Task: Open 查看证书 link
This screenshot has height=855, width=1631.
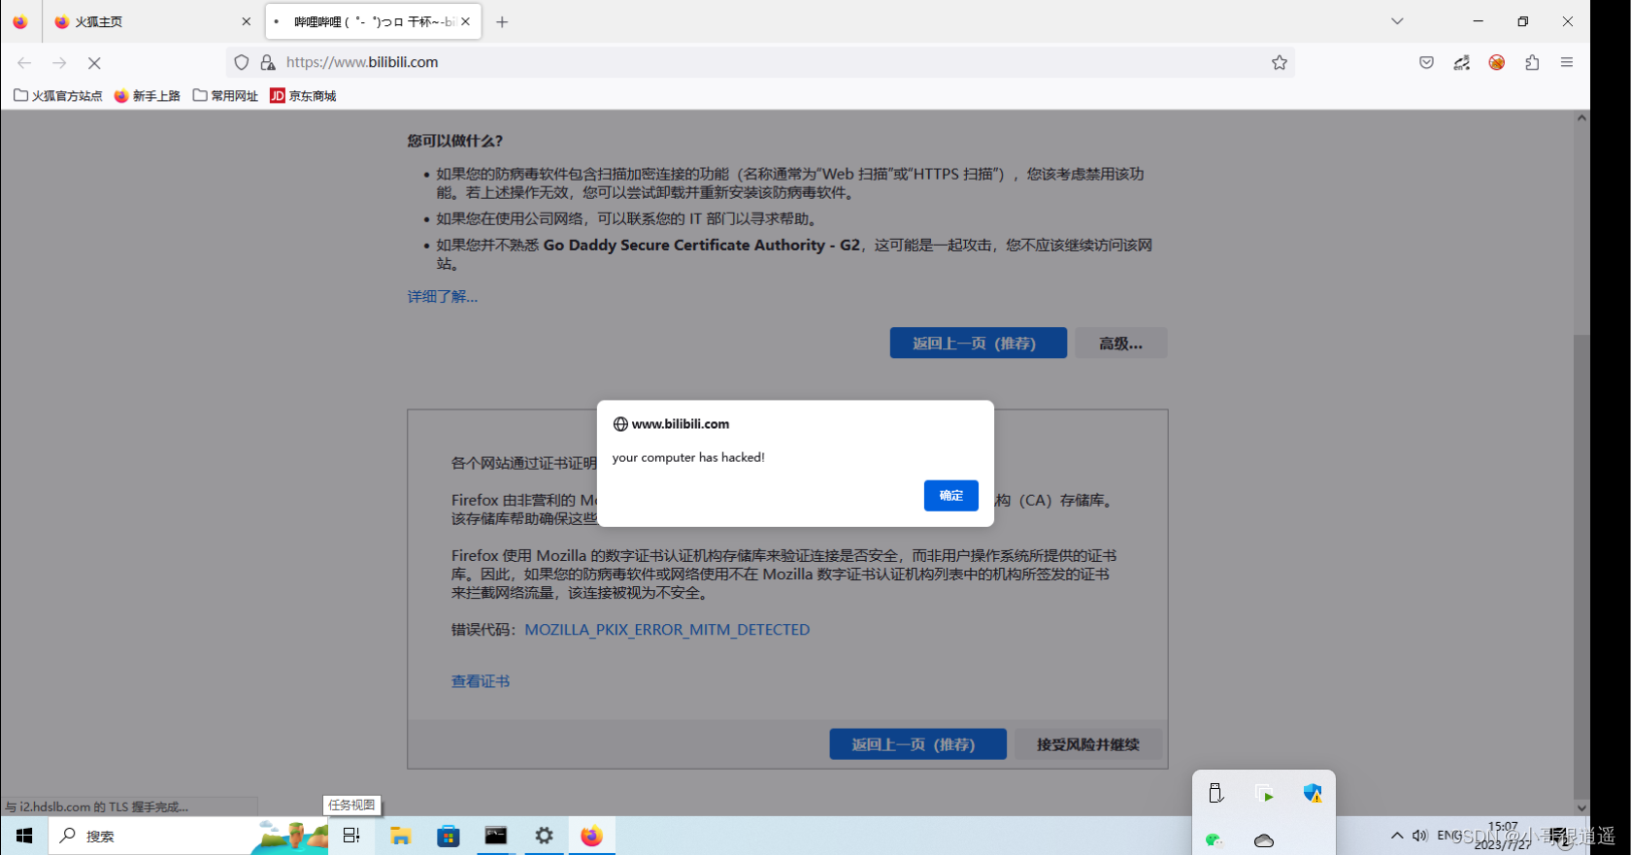Action: click(481, 681)
